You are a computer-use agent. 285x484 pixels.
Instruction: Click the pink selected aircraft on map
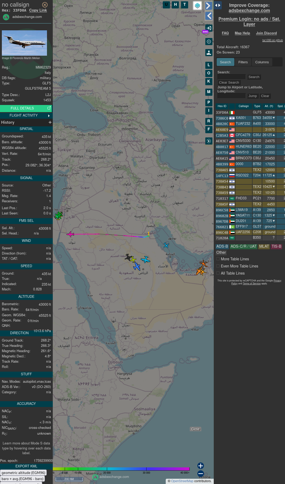[x=70, y=234]
